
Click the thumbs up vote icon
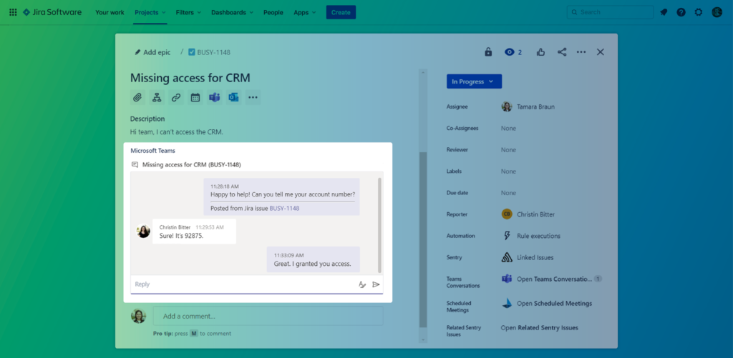coord(541,52)
